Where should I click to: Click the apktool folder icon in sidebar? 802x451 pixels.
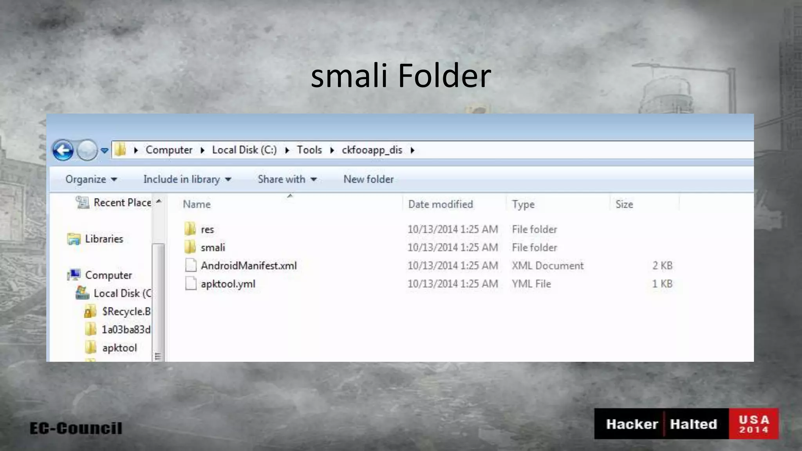pyautogui.click(x=90, y=347)
